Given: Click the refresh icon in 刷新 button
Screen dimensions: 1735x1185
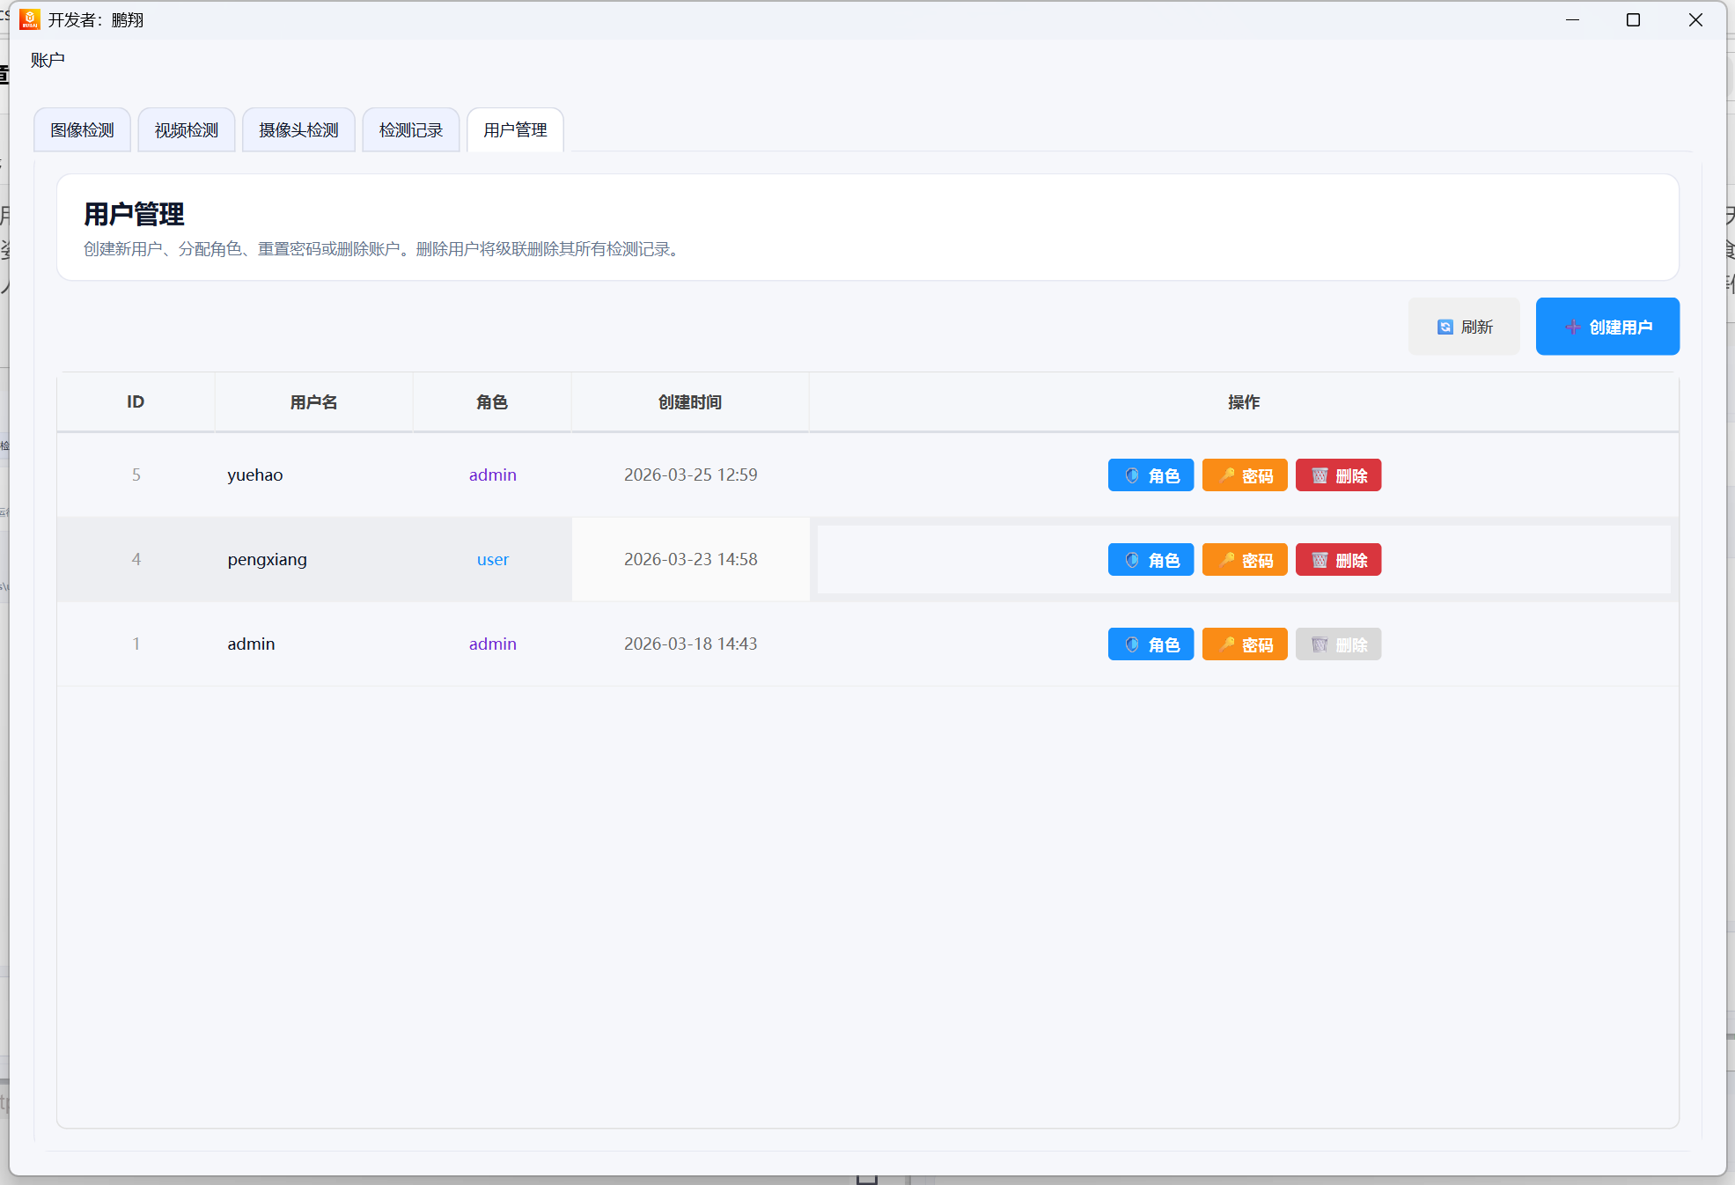Looking at the screenshot, I should click(x=1445, y=327).
